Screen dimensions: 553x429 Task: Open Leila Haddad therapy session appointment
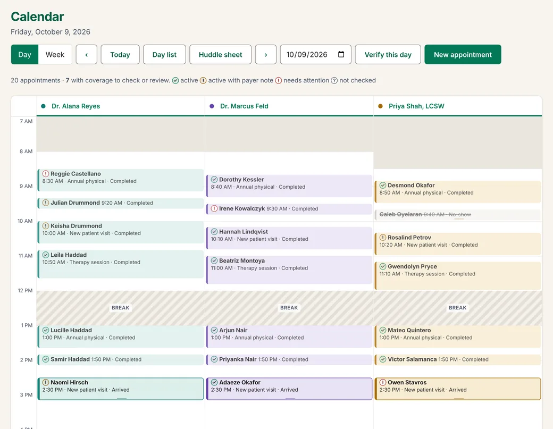point(121,264)
